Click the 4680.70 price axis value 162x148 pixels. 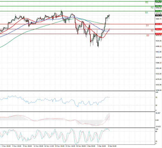click(x=158, y=19)
